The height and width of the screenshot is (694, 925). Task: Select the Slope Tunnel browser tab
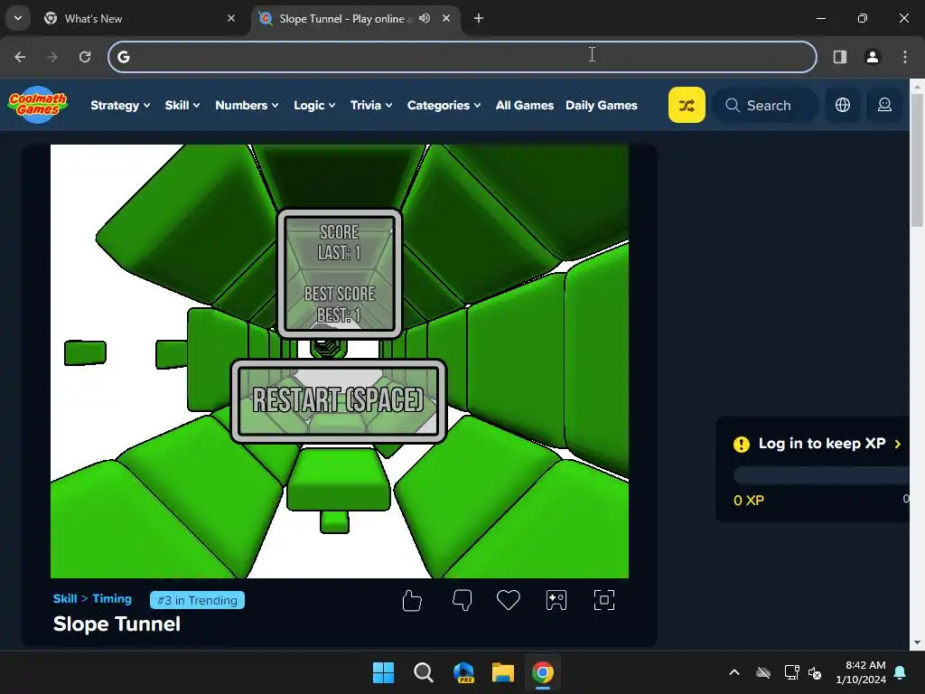point(354,18)
